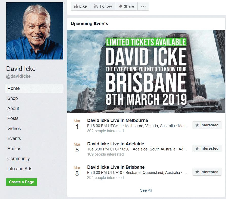226x199 pixels.
Task: Open the Events section
Action: 14,139
